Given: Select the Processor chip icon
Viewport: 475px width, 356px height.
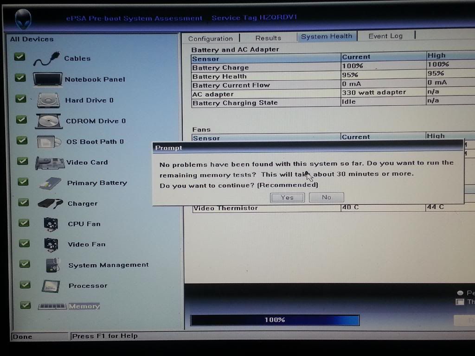Looking at the screenshot, I should coord(51,286).
